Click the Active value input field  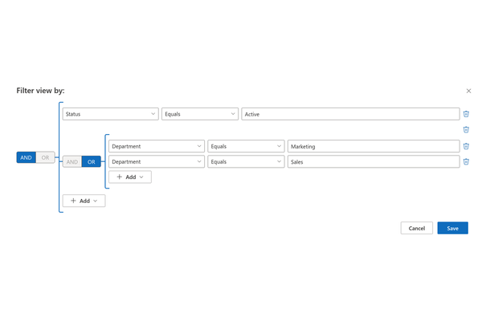pyautogui.click(x=350, y=114)
